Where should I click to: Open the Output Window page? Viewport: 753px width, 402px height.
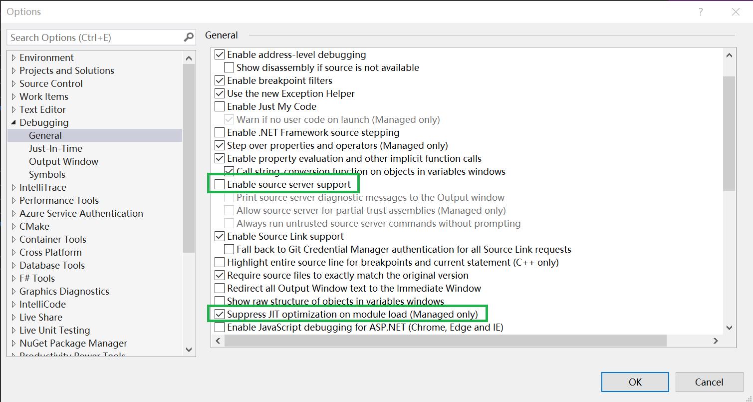point(63,161)
